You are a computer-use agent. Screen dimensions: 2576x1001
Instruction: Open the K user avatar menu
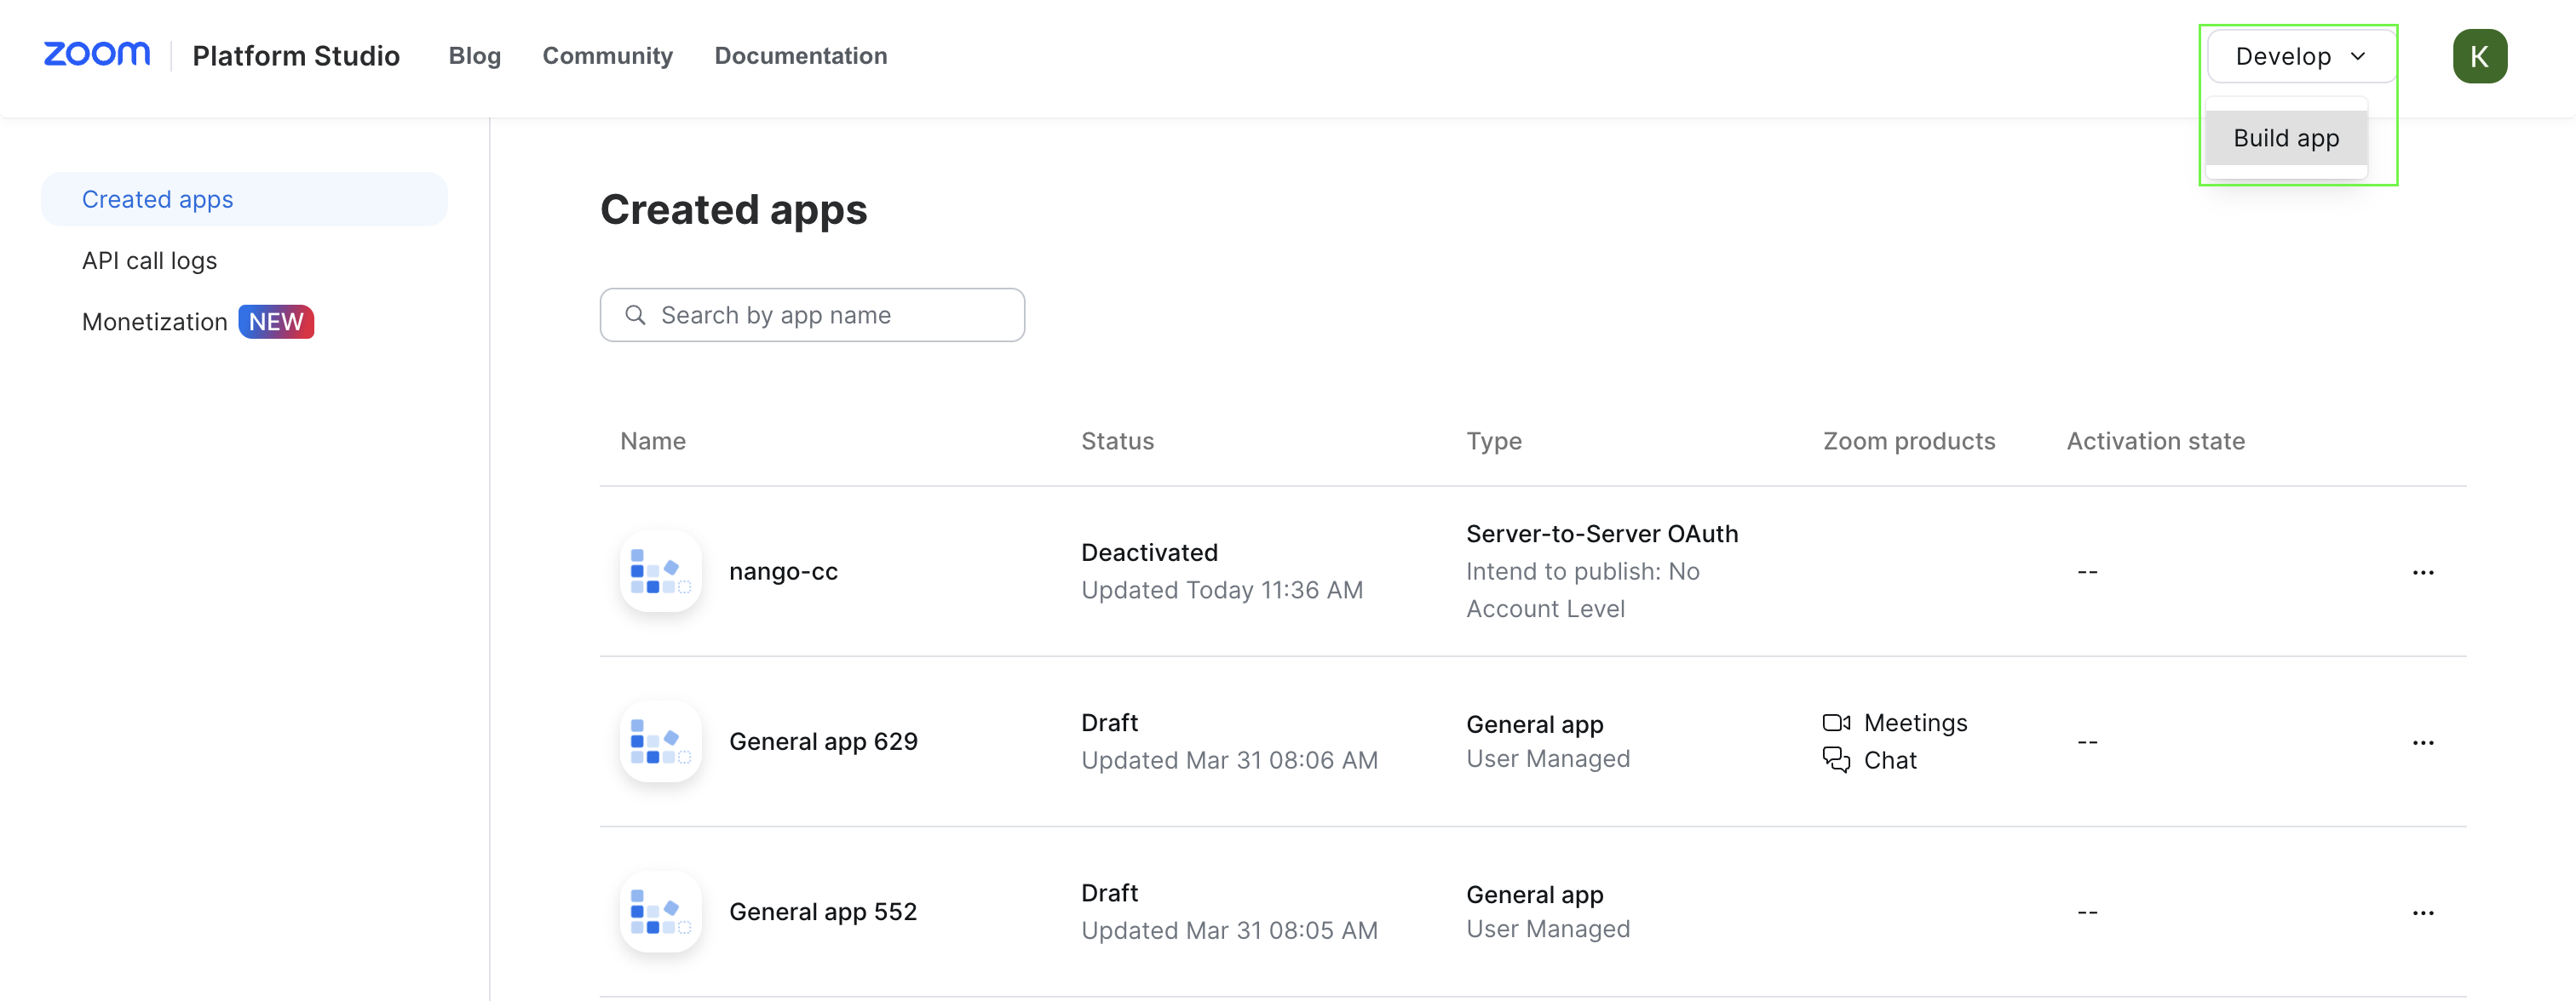(x=2479, y=56)
